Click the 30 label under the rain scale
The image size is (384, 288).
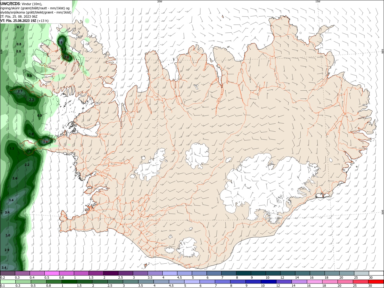click(371, 286)
